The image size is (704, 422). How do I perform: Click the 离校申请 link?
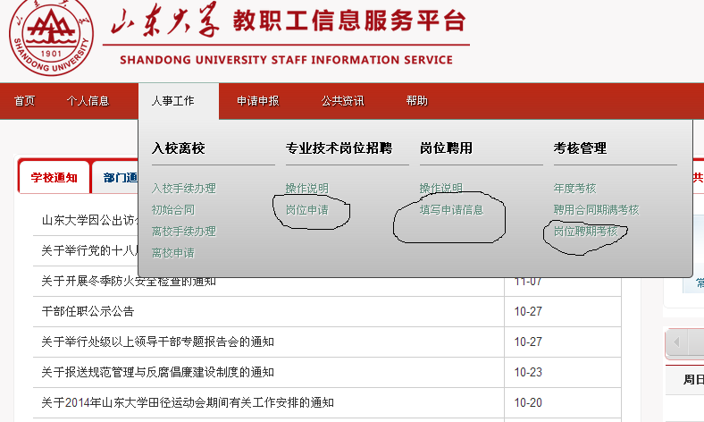(x=172, y=253)
